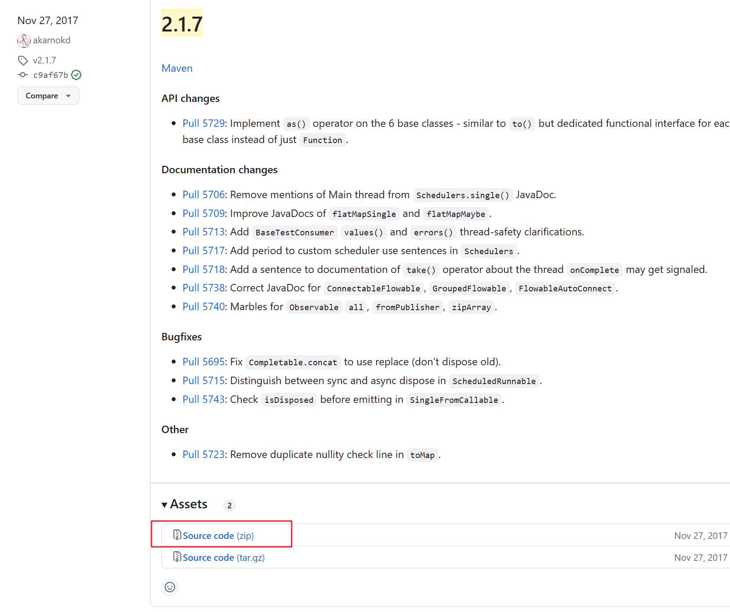
Task: Click the akarnokd avatar image
Action: coord(24,40)
